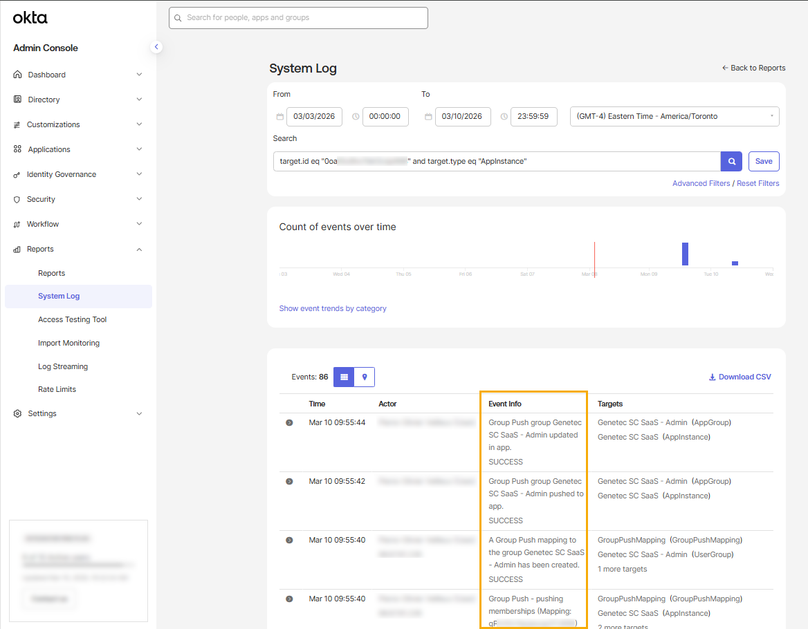Click the tall blue bar in events chart
Image resolution: width=808 pixels, height=629 pixels.
(x=685, y=254)
